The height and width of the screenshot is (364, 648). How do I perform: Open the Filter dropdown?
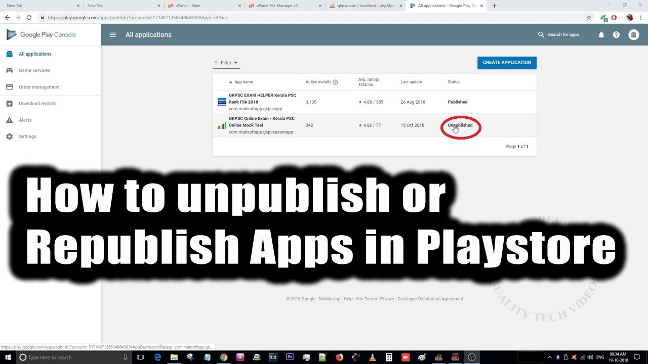pos(226,63)
